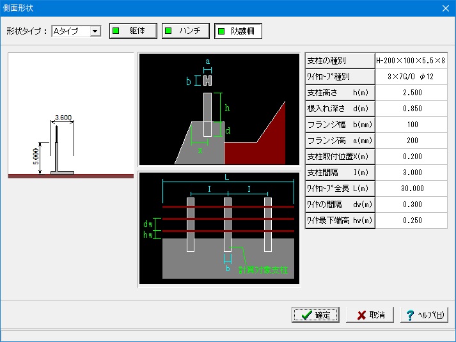Click the green check icon on 確定

point(307,315)
